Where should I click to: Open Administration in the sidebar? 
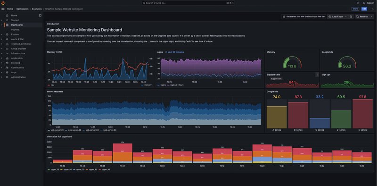pyautogui.click(x=18, y=77)
